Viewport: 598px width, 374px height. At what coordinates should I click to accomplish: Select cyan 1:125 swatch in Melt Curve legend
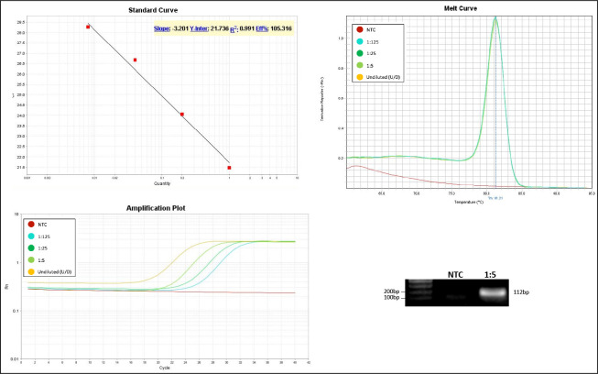point(358,43)
